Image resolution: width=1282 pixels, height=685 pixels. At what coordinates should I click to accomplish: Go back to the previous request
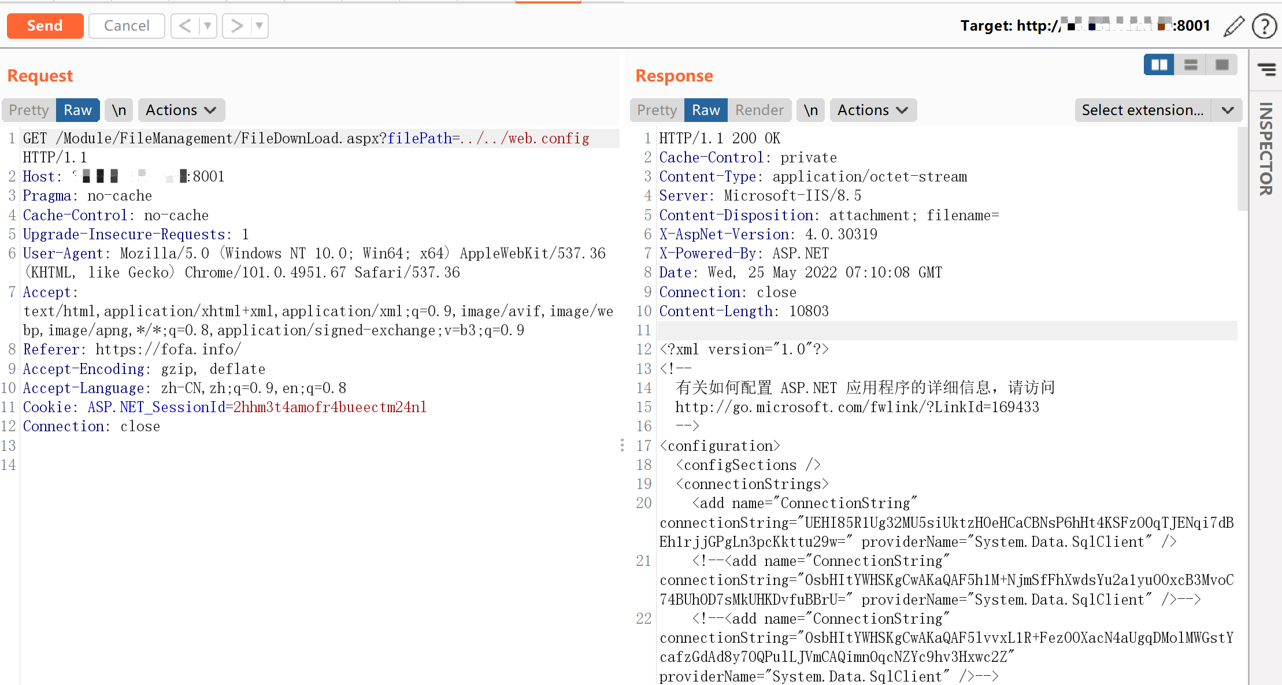(x=185, y=26)
